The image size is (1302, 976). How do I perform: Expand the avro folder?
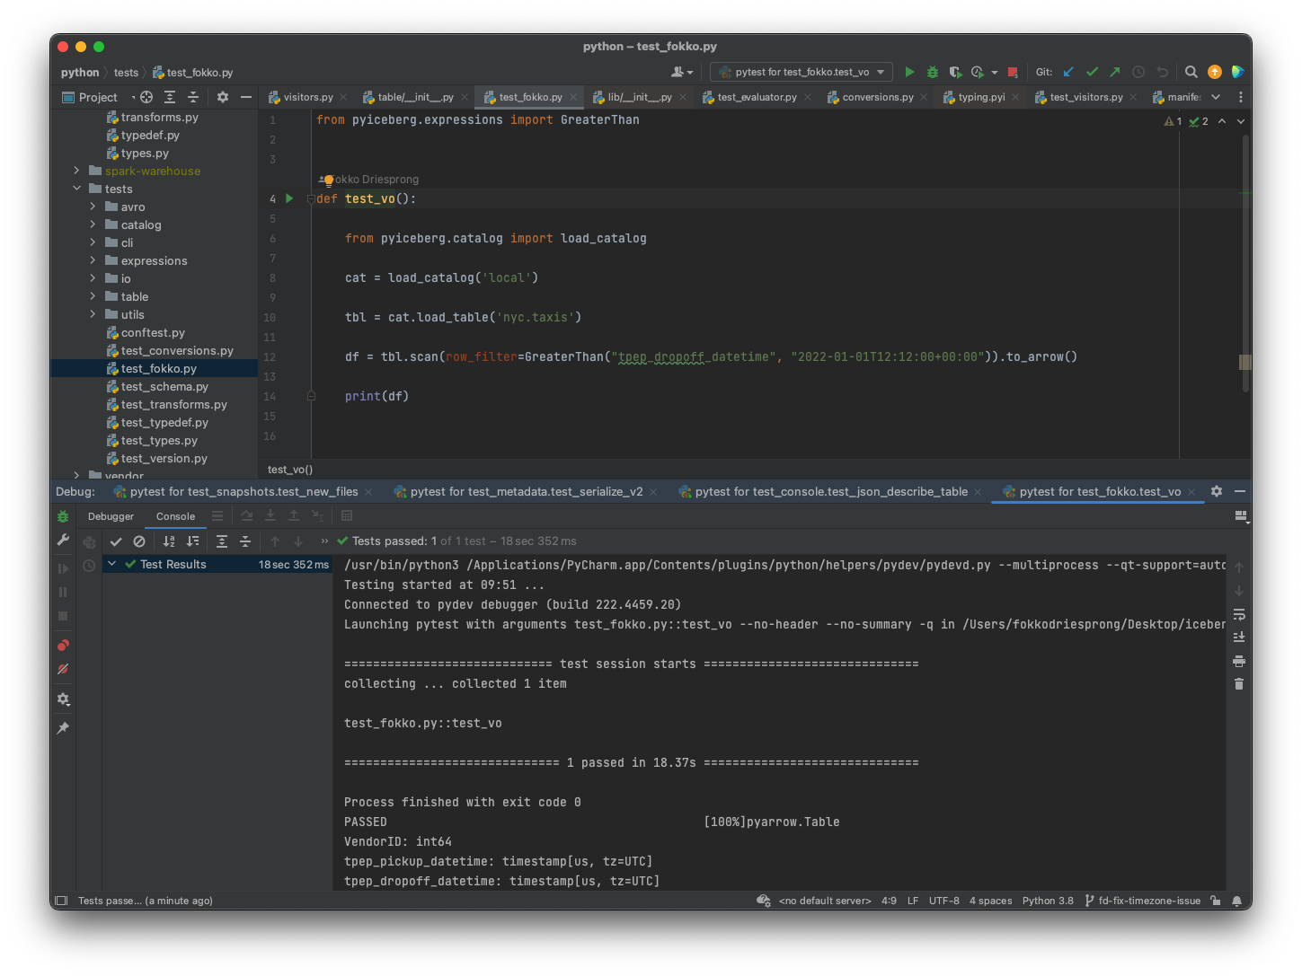click(x=93, y=207)
